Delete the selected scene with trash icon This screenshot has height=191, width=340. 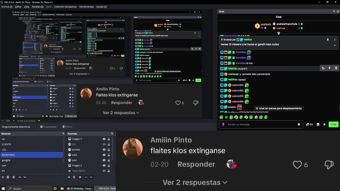pyautogui.click(x=8, y=177)
